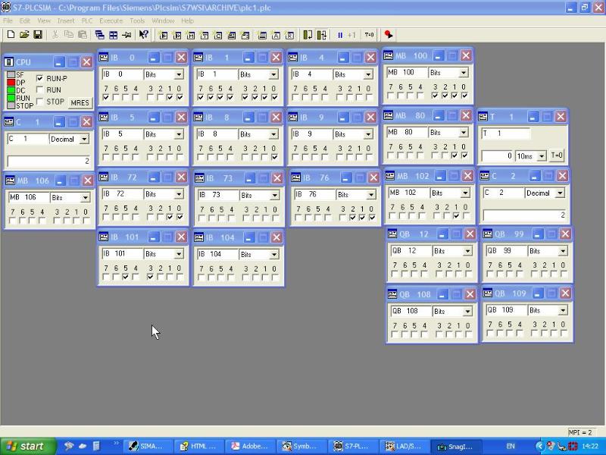Open the 10ms timebase dropdown in T 1
This screenshot has height=455, width=606.
[x=542, y=156]
